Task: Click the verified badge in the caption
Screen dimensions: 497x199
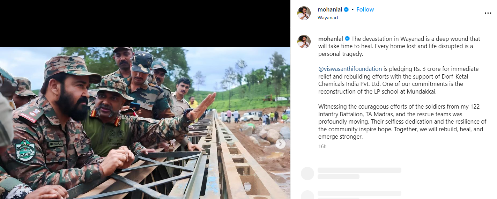Action: click(347, 39)
